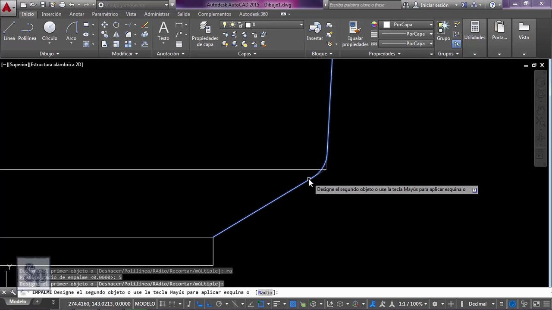
Task: Open the layer name dropdown list
Action: pos(262,25)
